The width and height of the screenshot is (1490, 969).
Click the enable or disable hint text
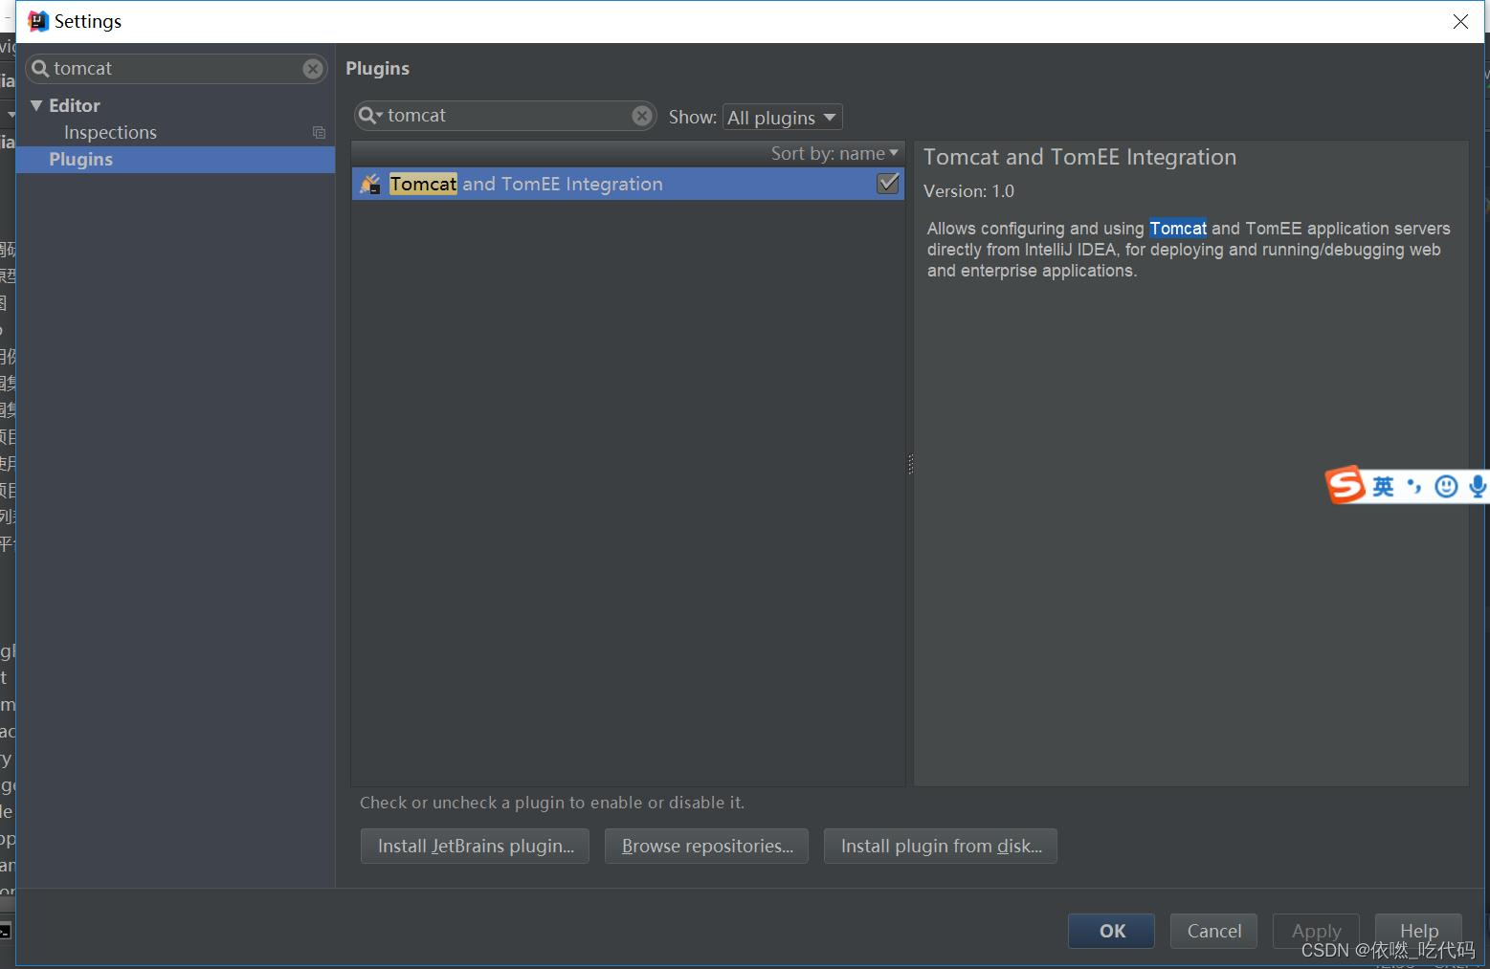coord(552,803)
